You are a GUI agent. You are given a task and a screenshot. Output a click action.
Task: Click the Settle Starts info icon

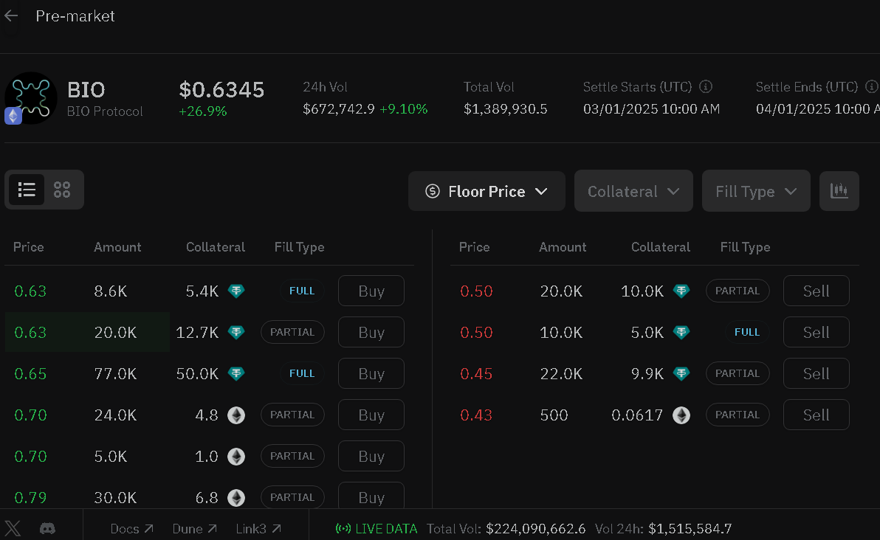pos(706,87)
